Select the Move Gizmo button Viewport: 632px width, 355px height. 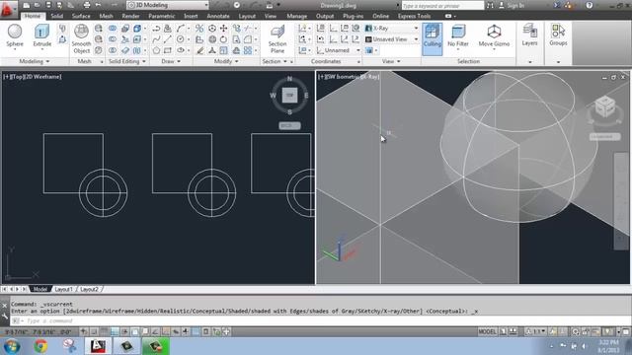[x=494, y=35]
